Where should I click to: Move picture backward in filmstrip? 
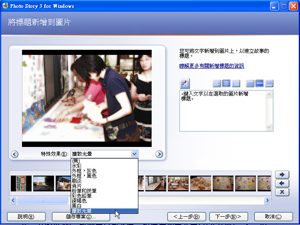(x=282, y=183)
